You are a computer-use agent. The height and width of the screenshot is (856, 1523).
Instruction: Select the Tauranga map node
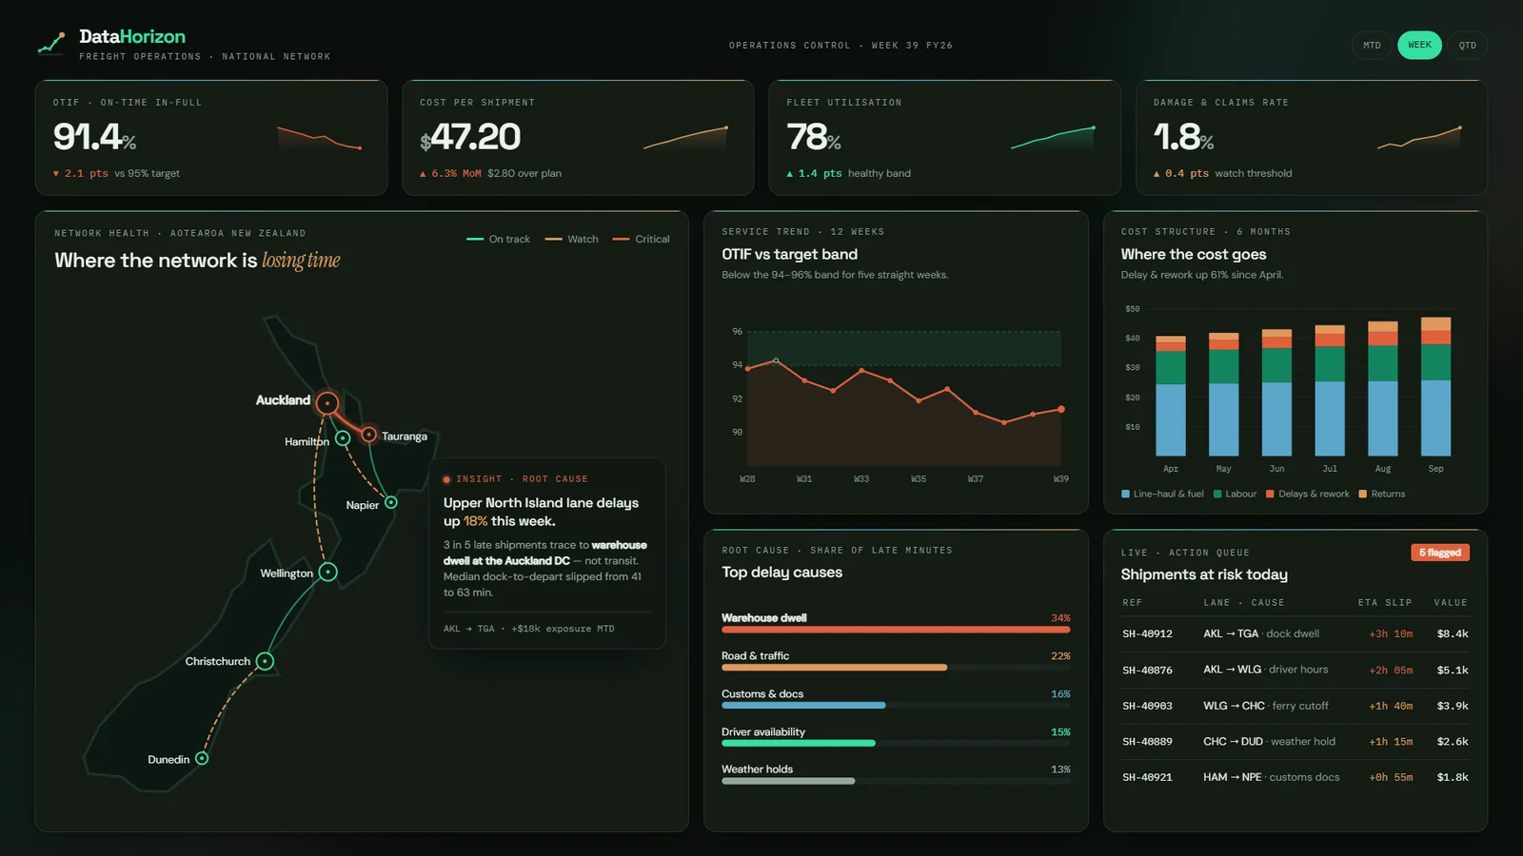(368, 435)
